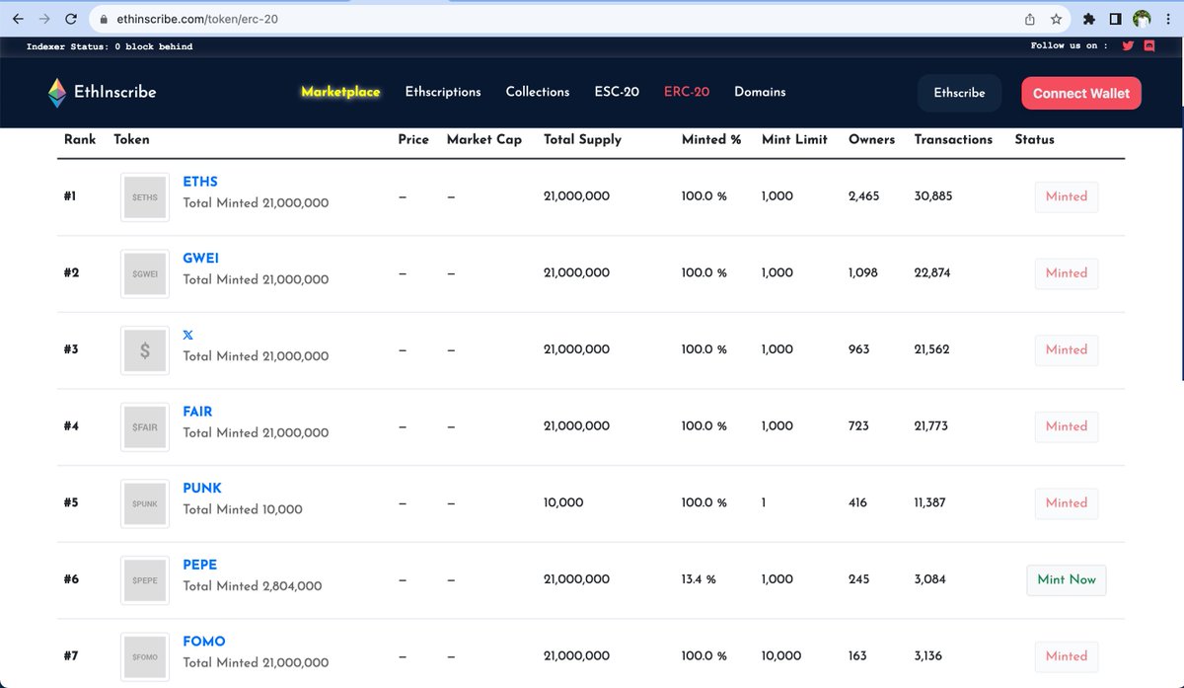Open the PUNK token link

pyautogui.click(x=202, y=489)
